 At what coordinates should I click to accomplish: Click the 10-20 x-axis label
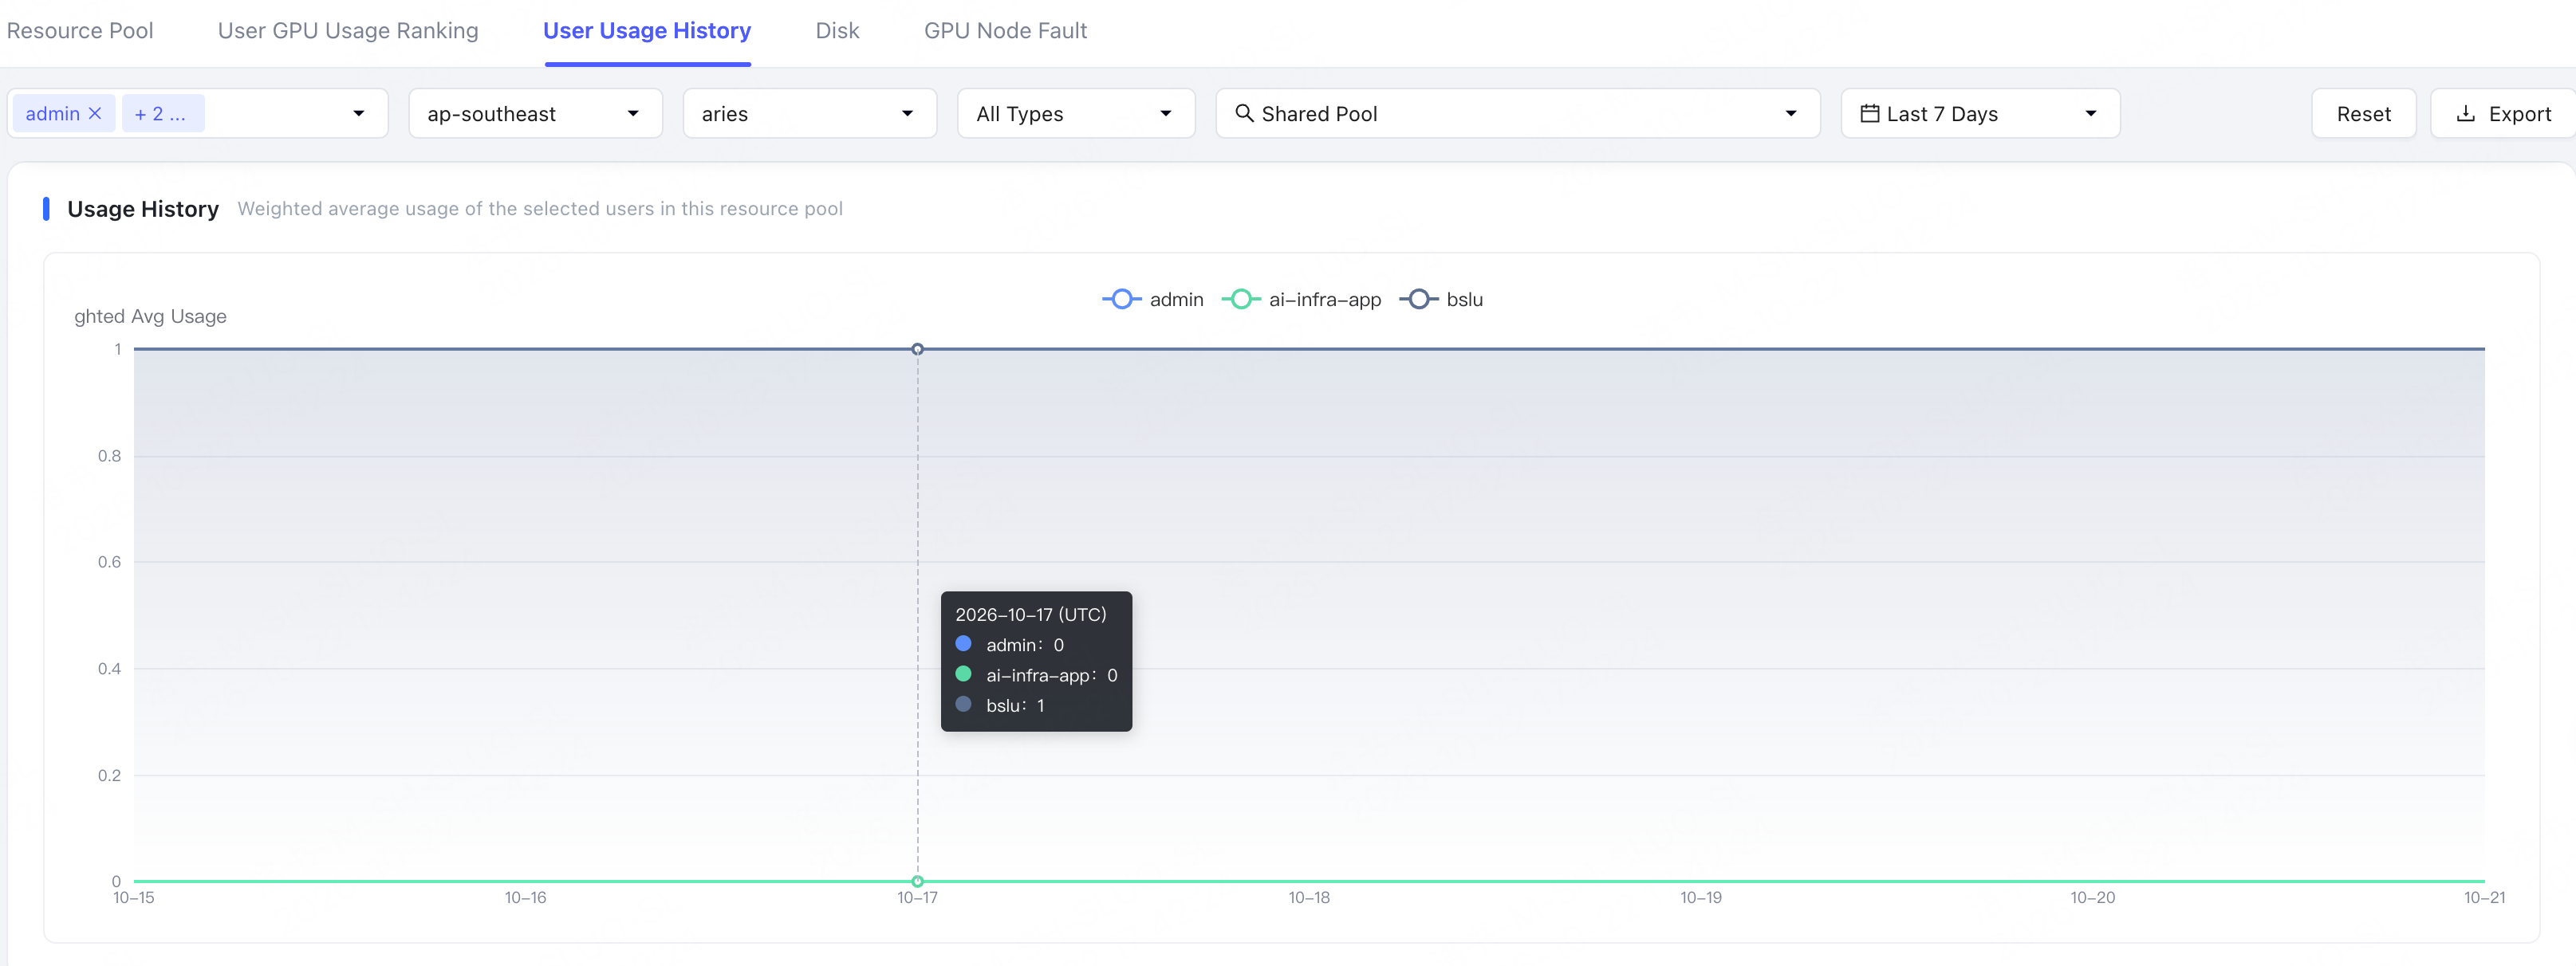click(x=2092, y=898)
